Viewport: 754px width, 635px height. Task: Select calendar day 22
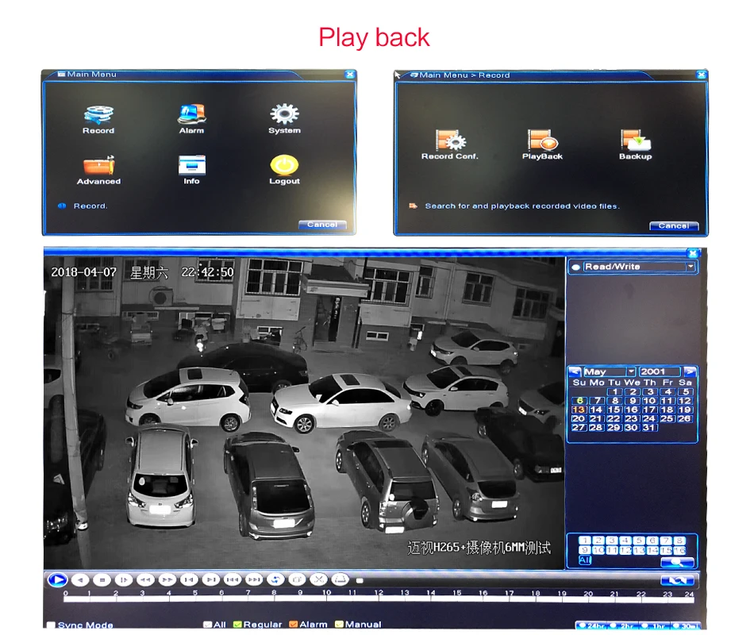pyautogui.click(x=614, y=418)
